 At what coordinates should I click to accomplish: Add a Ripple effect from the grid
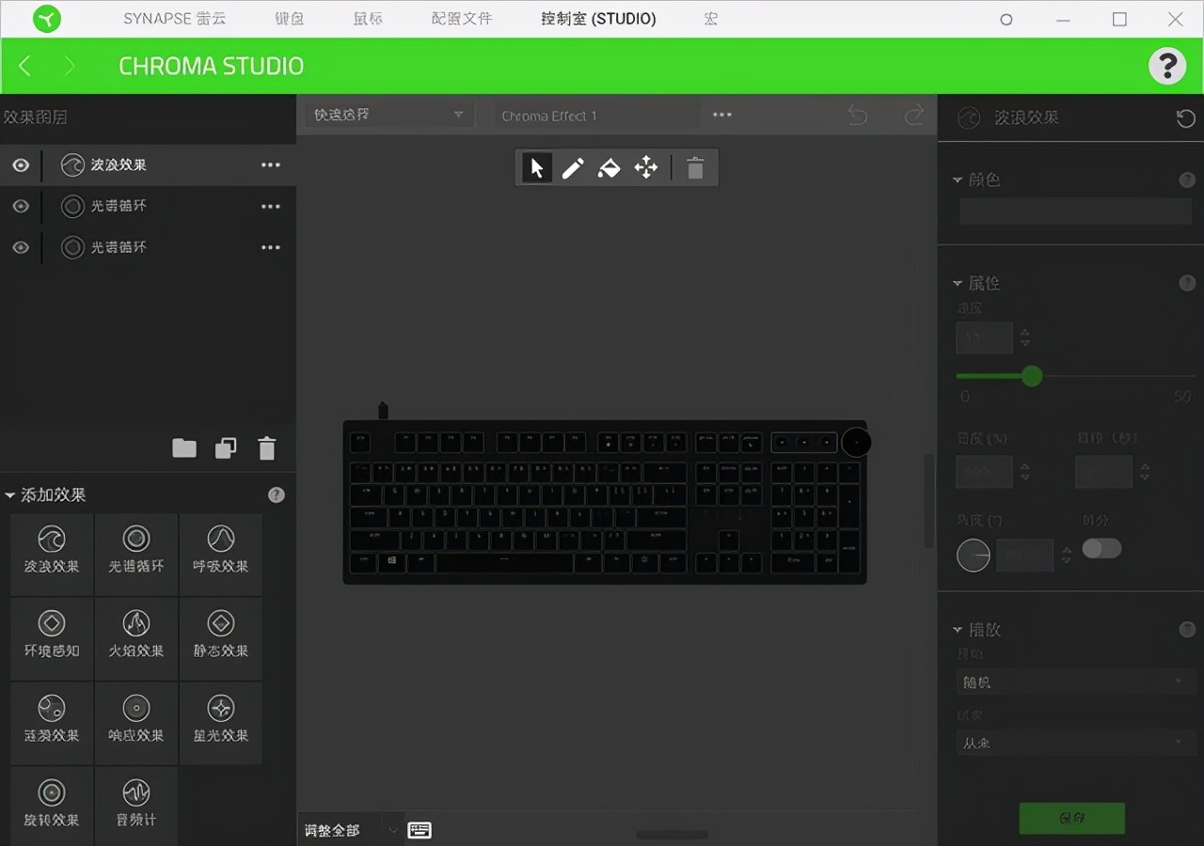pyautogui.click(x=52, y=723)
